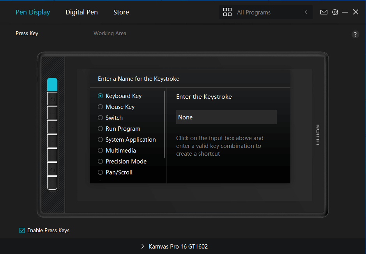The height and width of the screenshot is (254, 366).
Task: Open the Store tab
Action: coord(121,12)
